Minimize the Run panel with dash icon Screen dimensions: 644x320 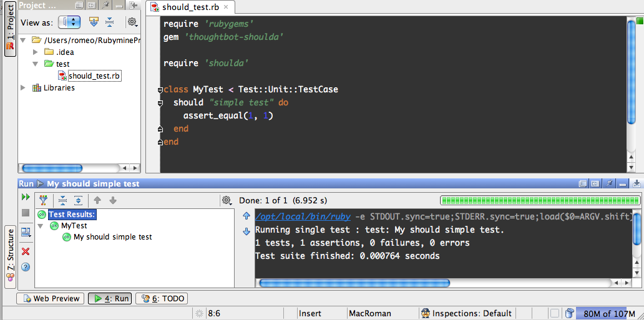[x=623, y=184]
